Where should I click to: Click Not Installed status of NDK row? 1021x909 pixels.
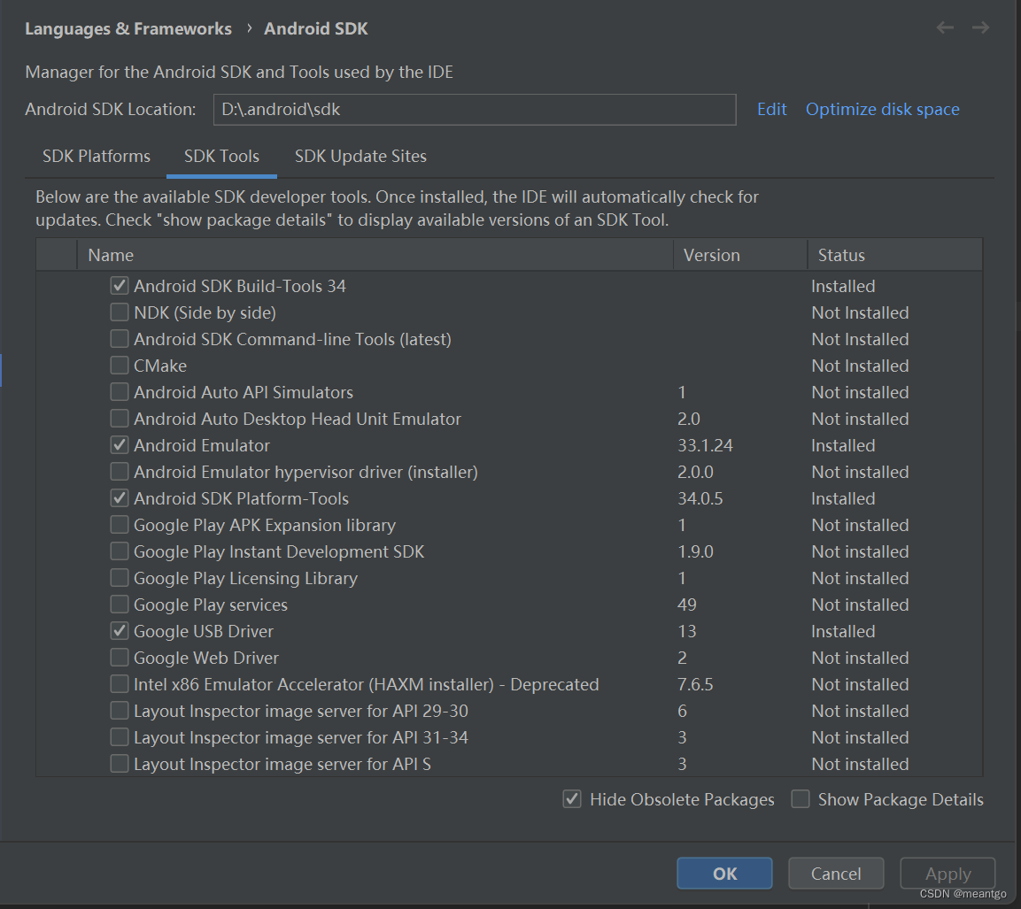(860, 312)
